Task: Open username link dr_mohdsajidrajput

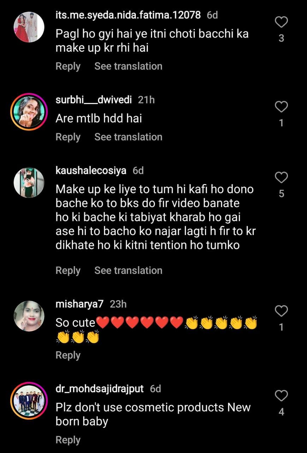Action: pyautogui.click(x=100, y=389)
